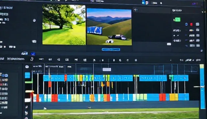This screenshot has width=207, height=119.
Task: Select the first red clip in the upper blue track
Action: click(x=66, y=78)
